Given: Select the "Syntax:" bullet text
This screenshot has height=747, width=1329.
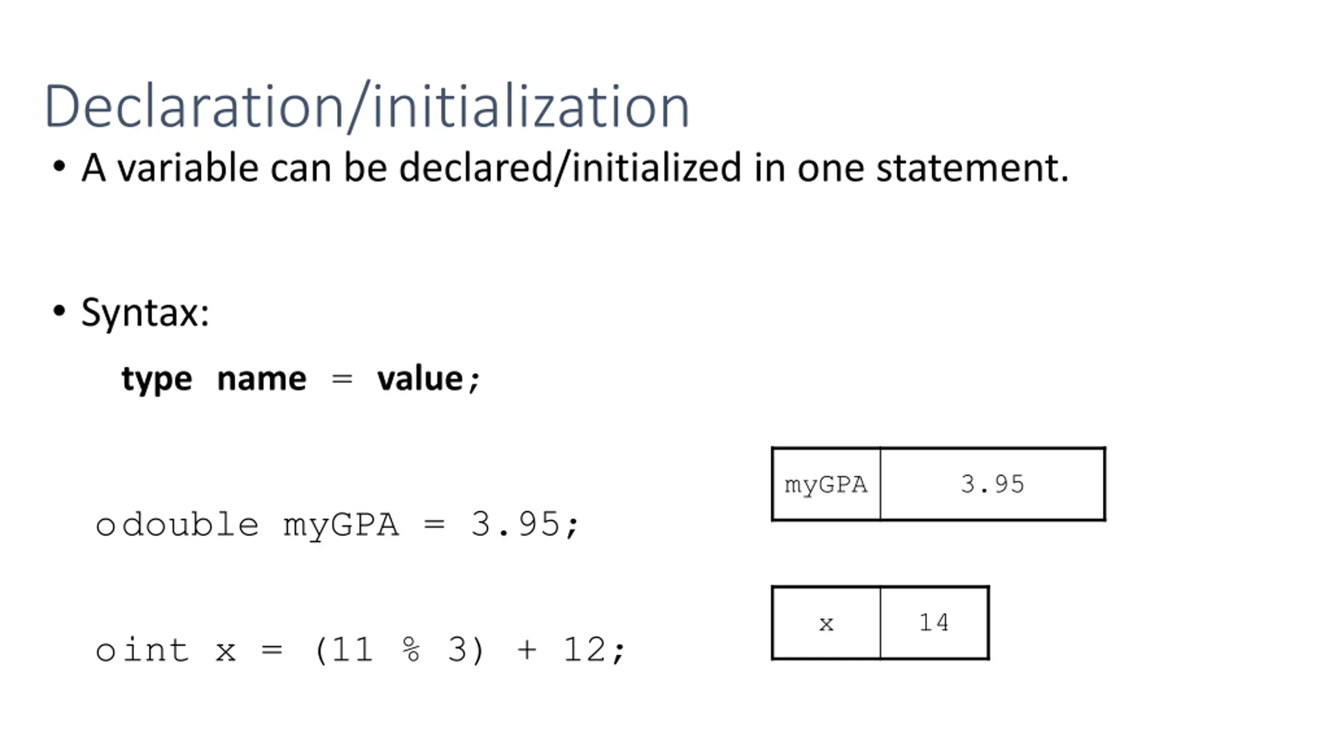Looking at the screenshot, I should click(145, 313).
